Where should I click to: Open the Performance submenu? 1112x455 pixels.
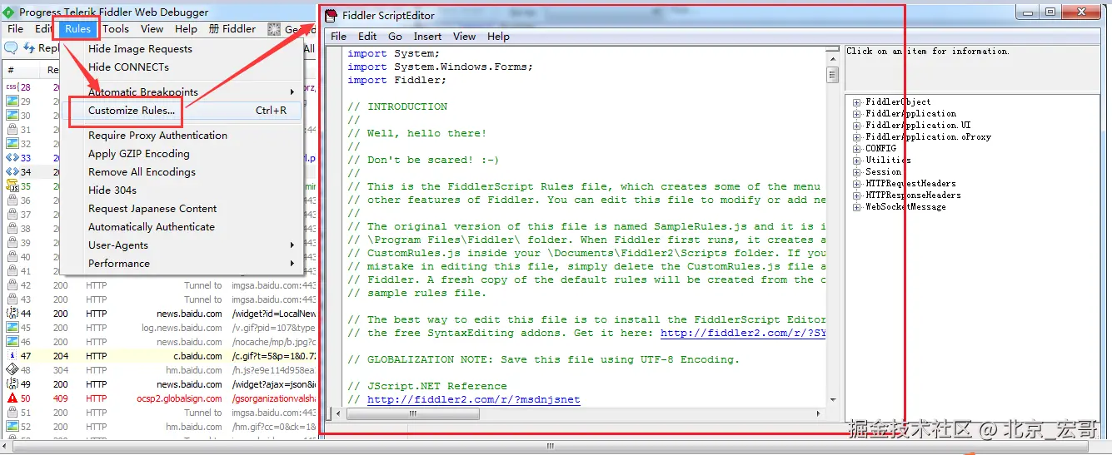coord(182,264)
